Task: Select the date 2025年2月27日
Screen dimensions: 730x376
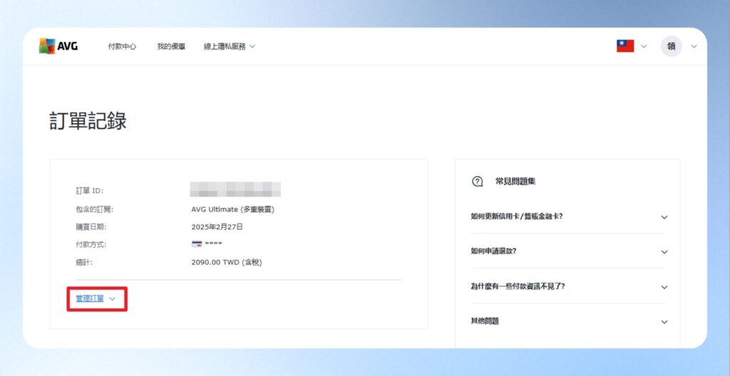Action: 217,227
